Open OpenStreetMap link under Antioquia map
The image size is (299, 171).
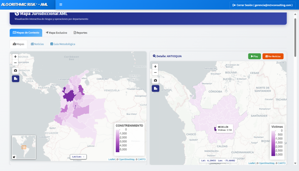click(x=267, y=163)
